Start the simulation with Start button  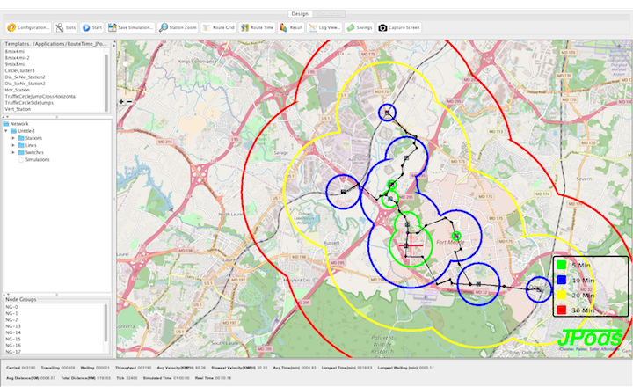point(93,27)
